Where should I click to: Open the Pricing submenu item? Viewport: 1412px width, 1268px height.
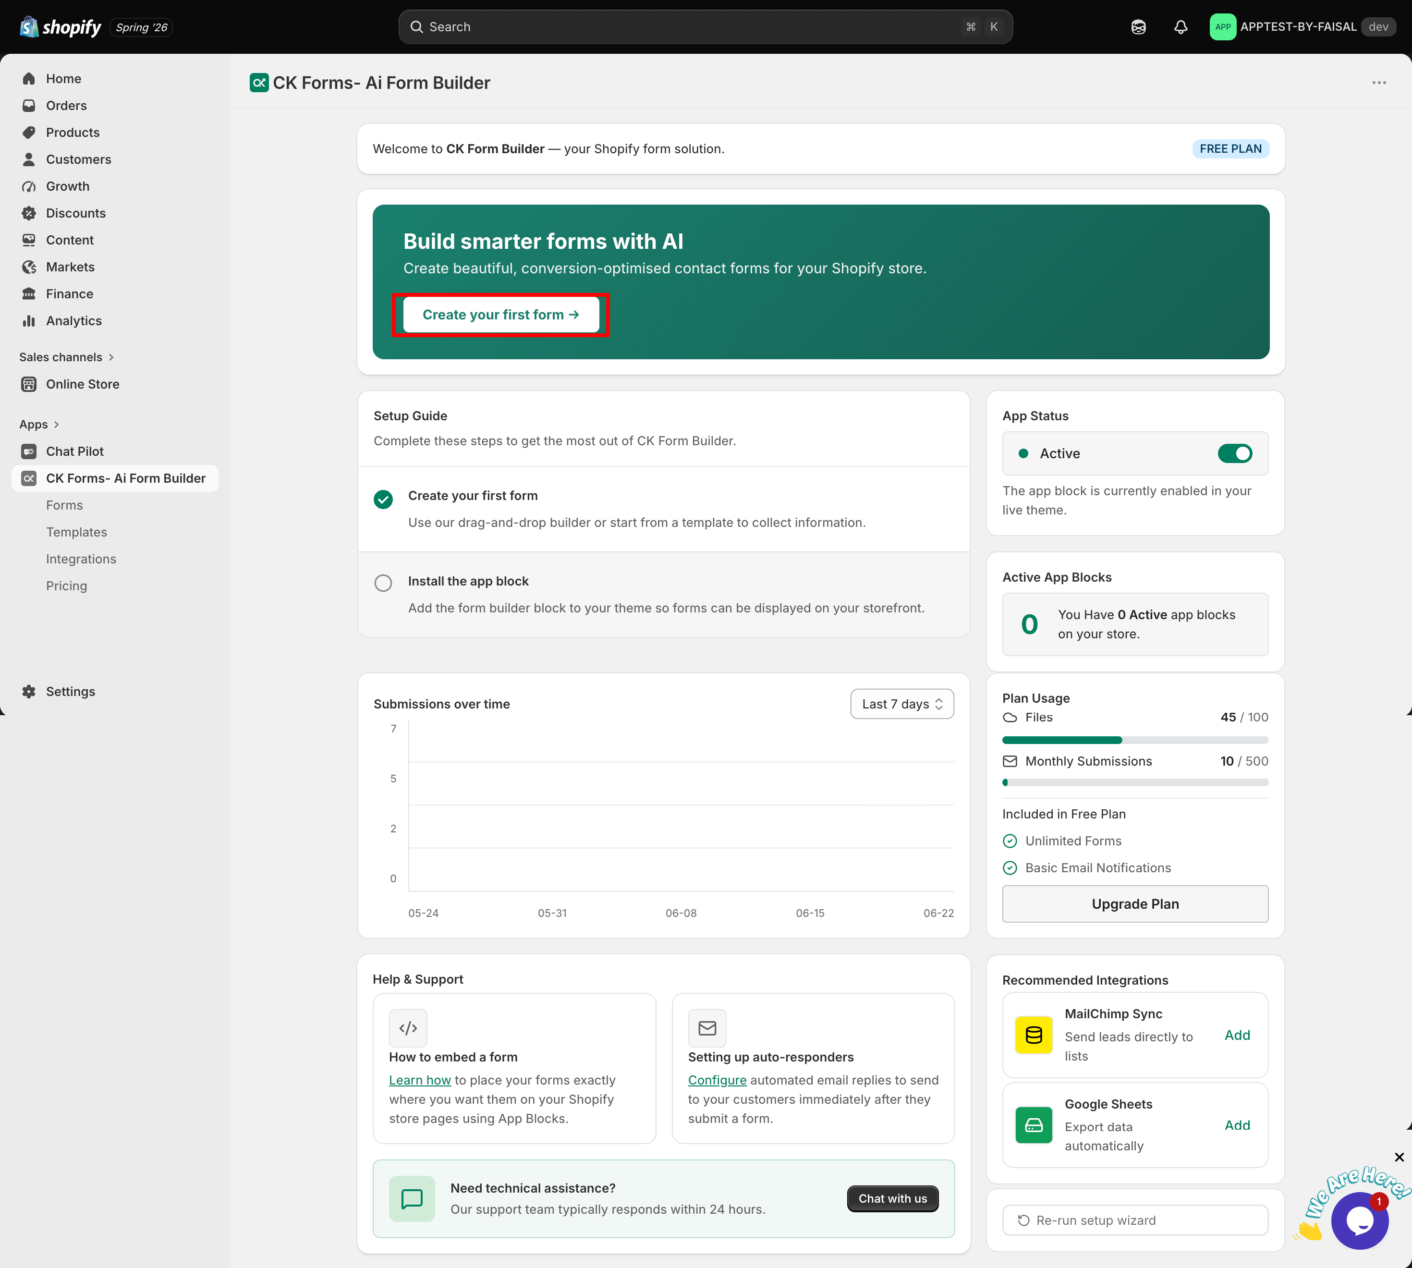pyautogui.click(x=66, y=586)
